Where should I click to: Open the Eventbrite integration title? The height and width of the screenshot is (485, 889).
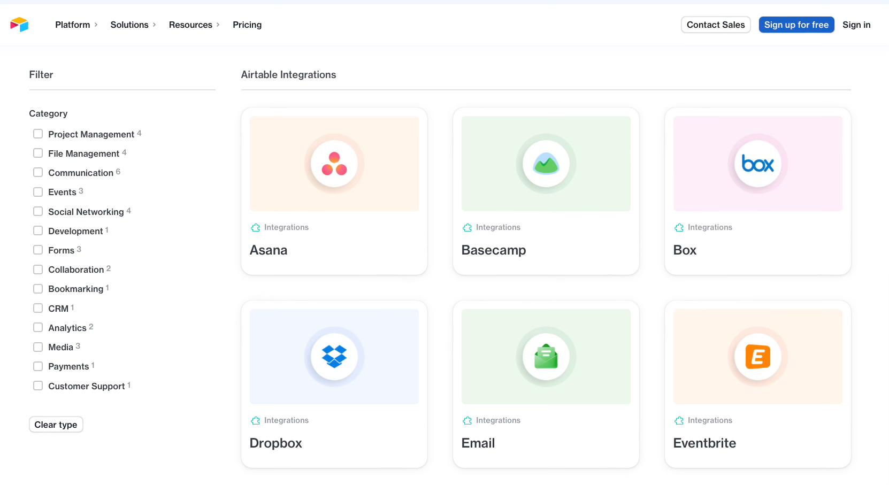coord(704,443)
